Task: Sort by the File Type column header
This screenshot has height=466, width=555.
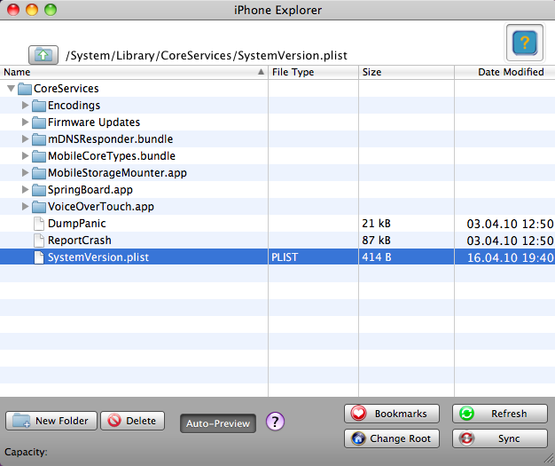Action: point(313,72)
